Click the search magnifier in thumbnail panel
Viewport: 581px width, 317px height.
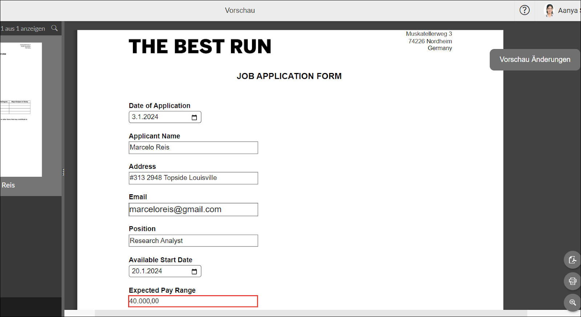tap(54, 28)
